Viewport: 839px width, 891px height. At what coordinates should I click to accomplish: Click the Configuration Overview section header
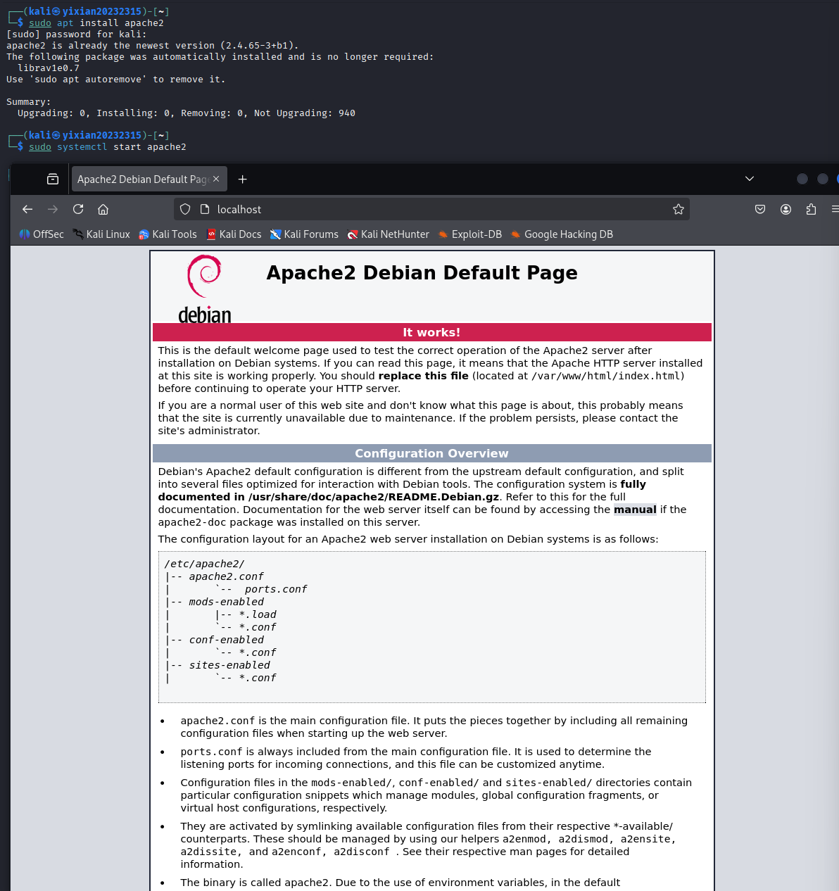point(431,453)
